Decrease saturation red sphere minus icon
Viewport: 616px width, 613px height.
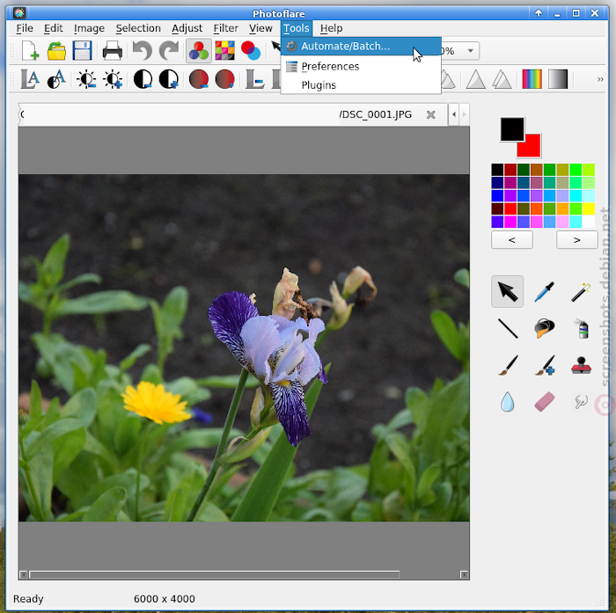click(199, 79)
